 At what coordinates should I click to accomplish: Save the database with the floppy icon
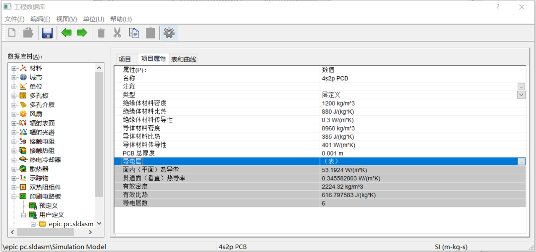click(47, 33)
